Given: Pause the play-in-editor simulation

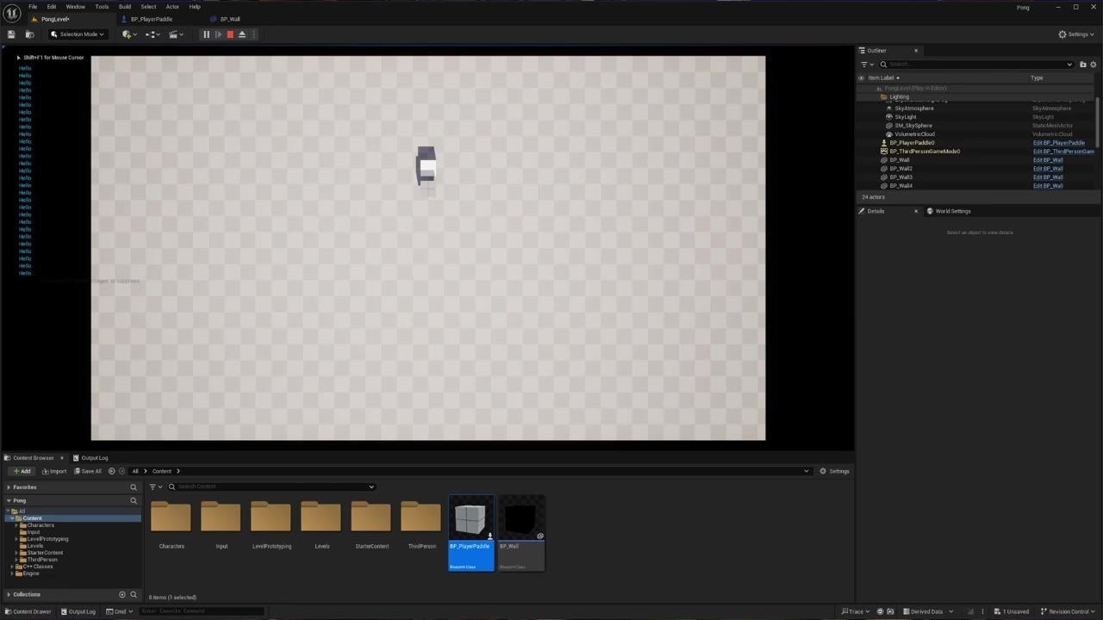Looking at the screenshot, I should coord(206,34).
